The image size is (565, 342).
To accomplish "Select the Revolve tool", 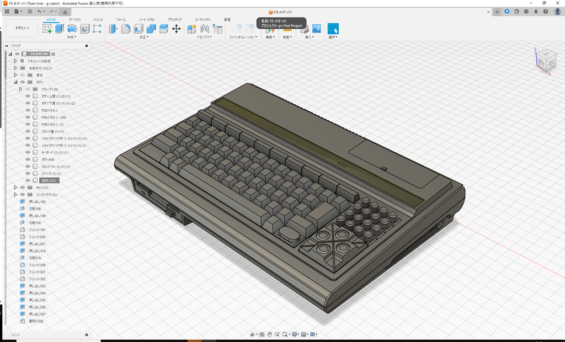I will point(72,29).
